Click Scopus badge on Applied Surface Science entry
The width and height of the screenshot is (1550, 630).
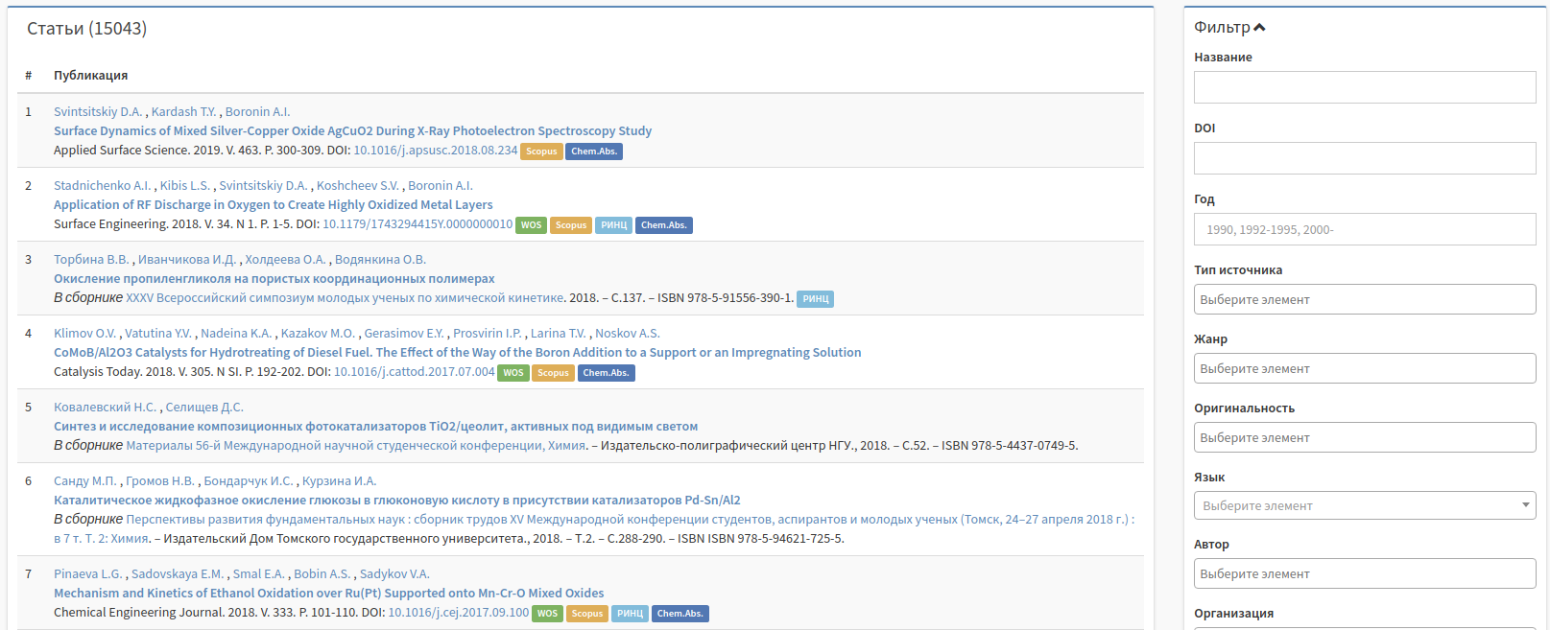click(541, 152)
